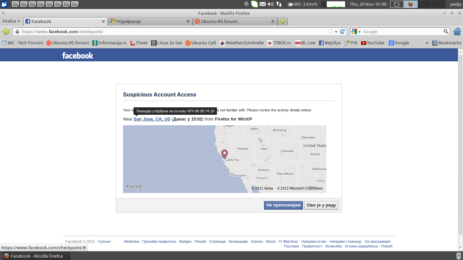This screenshot has height=260, width=463.
Task: Open the Ubuntu-RS forumi bookmark
Action: click(67, 43)
